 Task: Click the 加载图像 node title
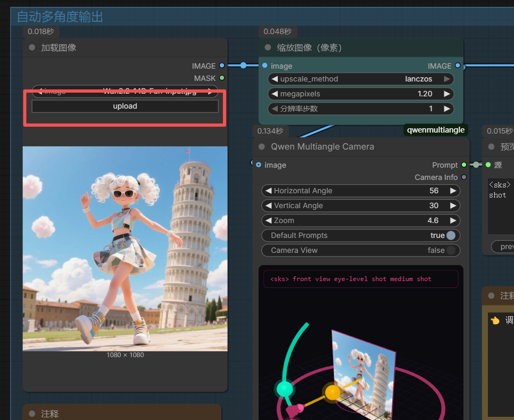[59, 47]
